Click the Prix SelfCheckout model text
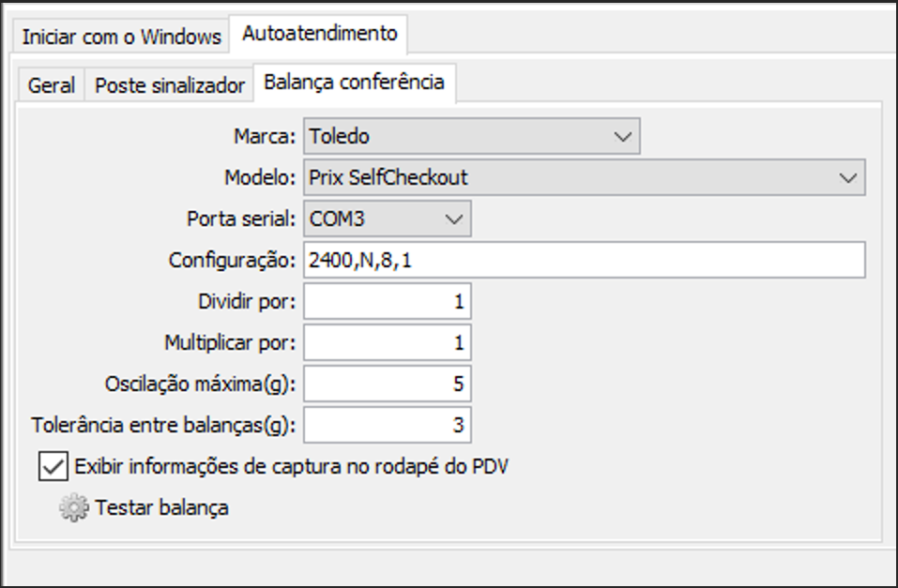Image resolution: width=898 pixels, height=588 pixels. click(388, 177)
